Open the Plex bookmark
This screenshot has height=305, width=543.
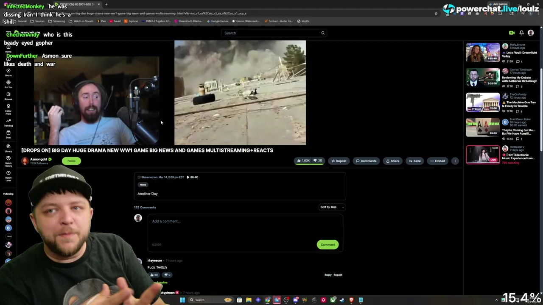pos(101,21)
